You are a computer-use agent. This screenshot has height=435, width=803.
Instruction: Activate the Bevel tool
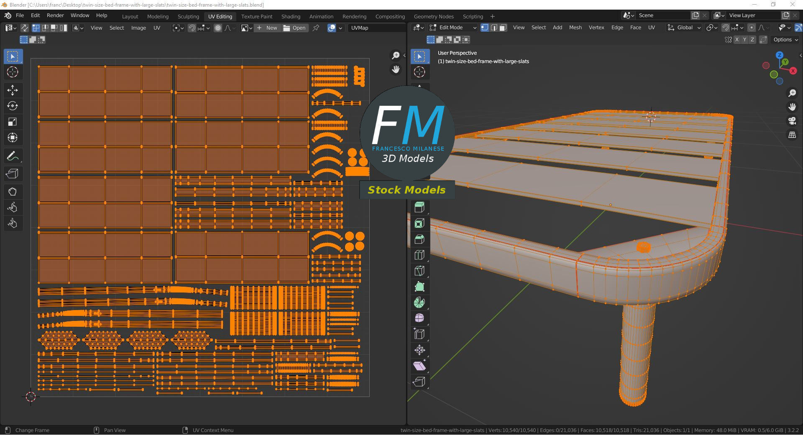[x=419, y=239]
